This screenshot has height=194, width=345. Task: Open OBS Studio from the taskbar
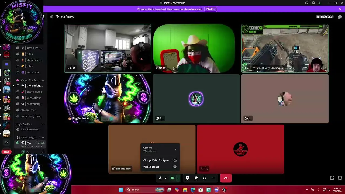[x=224, y=190]
